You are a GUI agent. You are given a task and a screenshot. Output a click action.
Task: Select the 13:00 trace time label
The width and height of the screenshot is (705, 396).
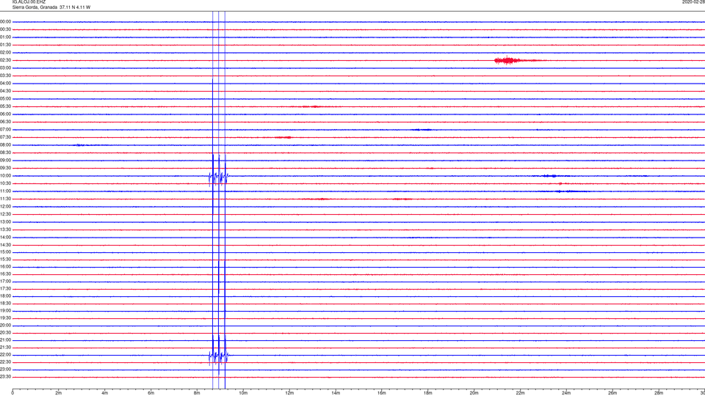[5, 221]
